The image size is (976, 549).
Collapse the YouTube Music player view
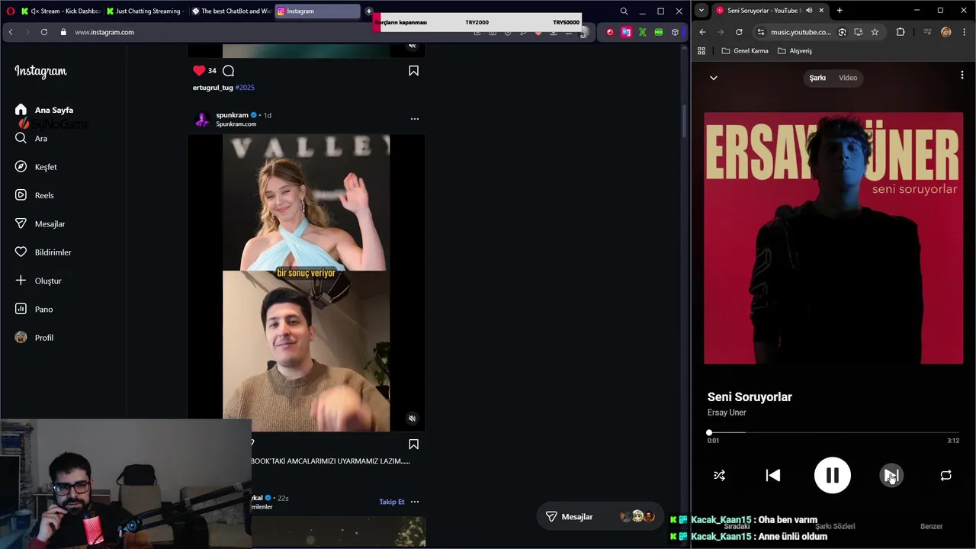tap(714, 78)
